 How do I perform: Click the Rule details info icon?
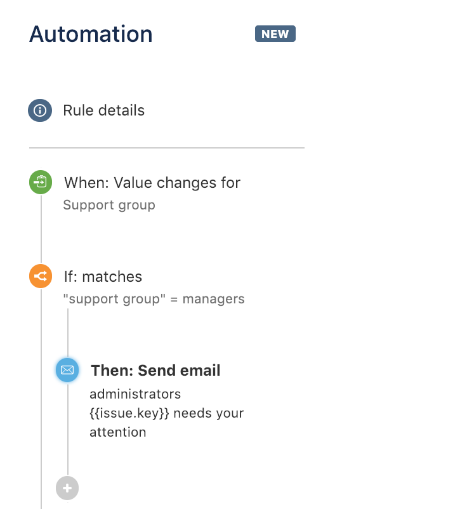point(40,110)
